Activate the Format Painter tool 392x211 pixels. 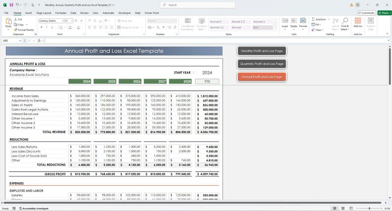24,30
